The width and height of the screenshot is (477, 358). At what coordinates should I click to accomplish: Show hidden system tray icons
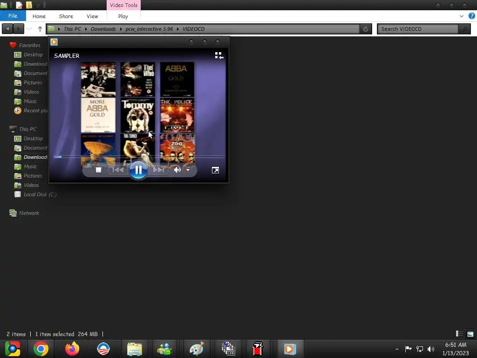point(397,349)
